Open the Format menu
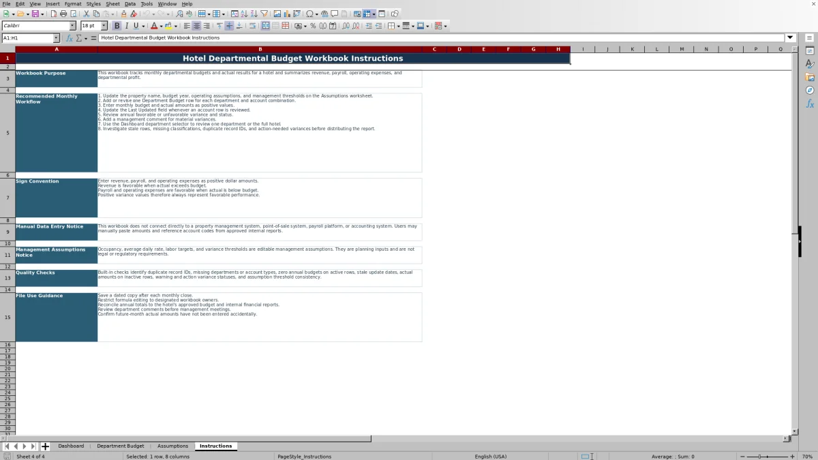The width and height of the screenshot is (818, 460). pyautogui.click(x=73, y=3)
